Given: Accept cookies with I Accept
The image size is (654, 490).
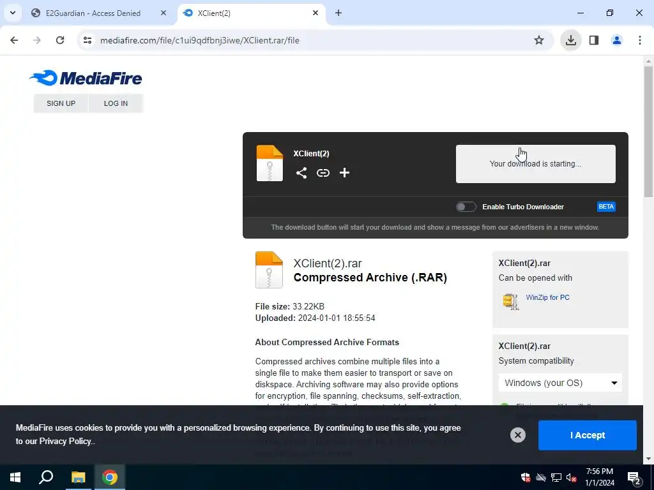Looking at the screenshot, I should tap(588, 435).
